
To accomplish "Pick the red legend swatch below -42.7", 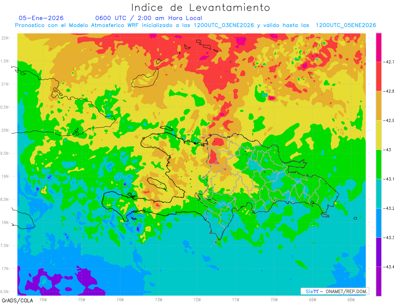I will pos(379,76).
